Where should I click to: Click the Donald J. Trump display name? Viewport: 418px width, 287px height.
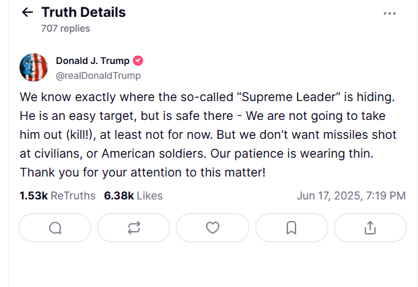coord(92,61)
